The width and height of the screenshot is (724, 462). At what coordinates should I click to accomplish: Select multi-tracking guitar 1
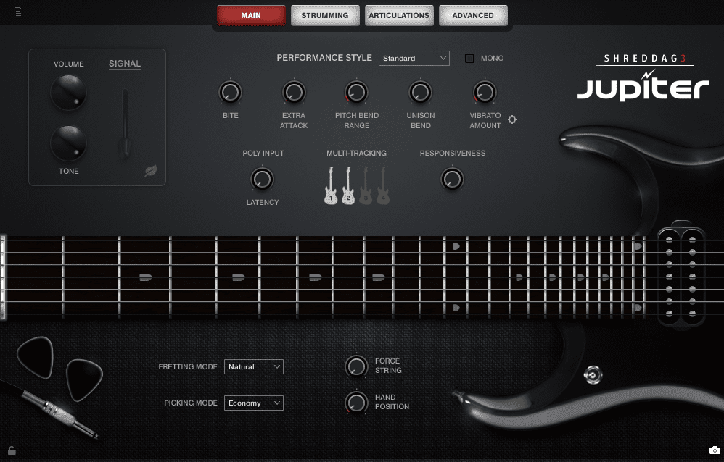[x=331, y=186]
